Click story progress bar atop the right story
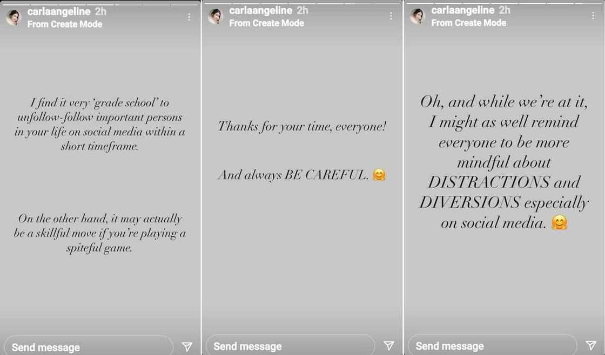 504,2
